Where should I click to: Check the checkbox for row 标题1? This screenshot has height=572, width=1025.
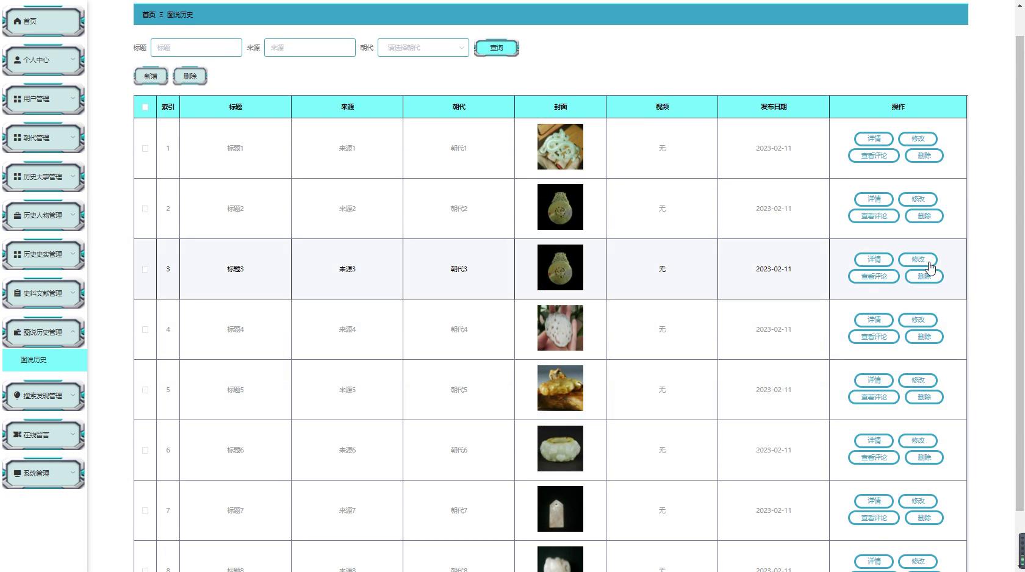point(145,148)
